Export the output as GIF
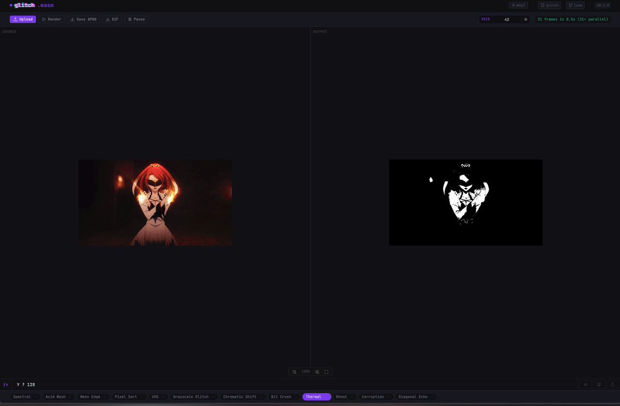This screenshot has width=620, height=406. click(112, 19)
